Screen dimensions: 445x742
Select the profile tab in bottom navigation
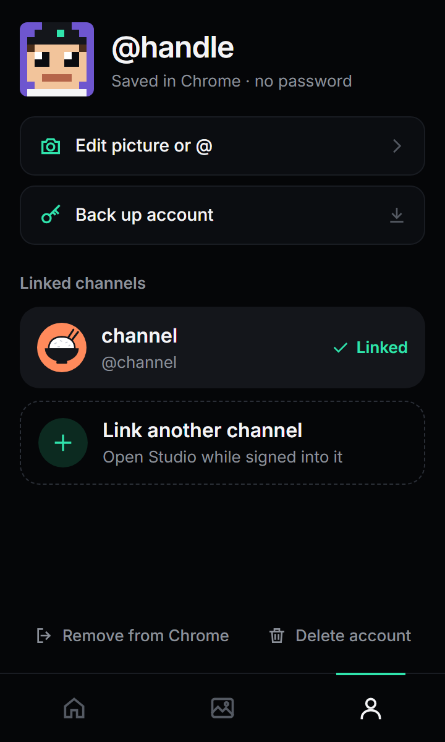click(x=371, y=708)
